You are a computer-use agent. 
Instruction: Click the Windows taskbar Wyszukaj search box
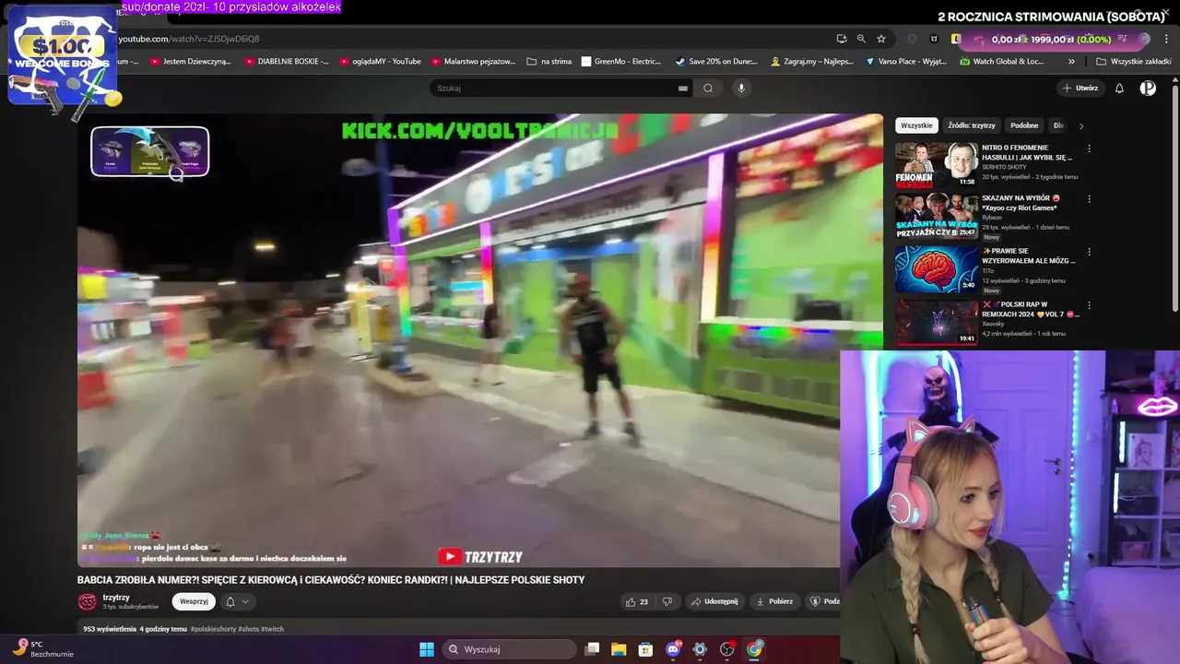pyautogui.click(x=510, y=649)
